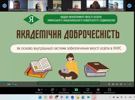Select the second participant's video thumbnail
The width and height of the screenshot is (135, 100).
[38, 6]
